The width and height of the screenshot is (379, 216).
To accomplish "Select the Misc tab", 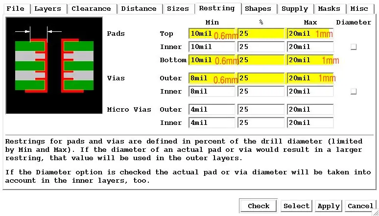I will (x=360, y=9).
